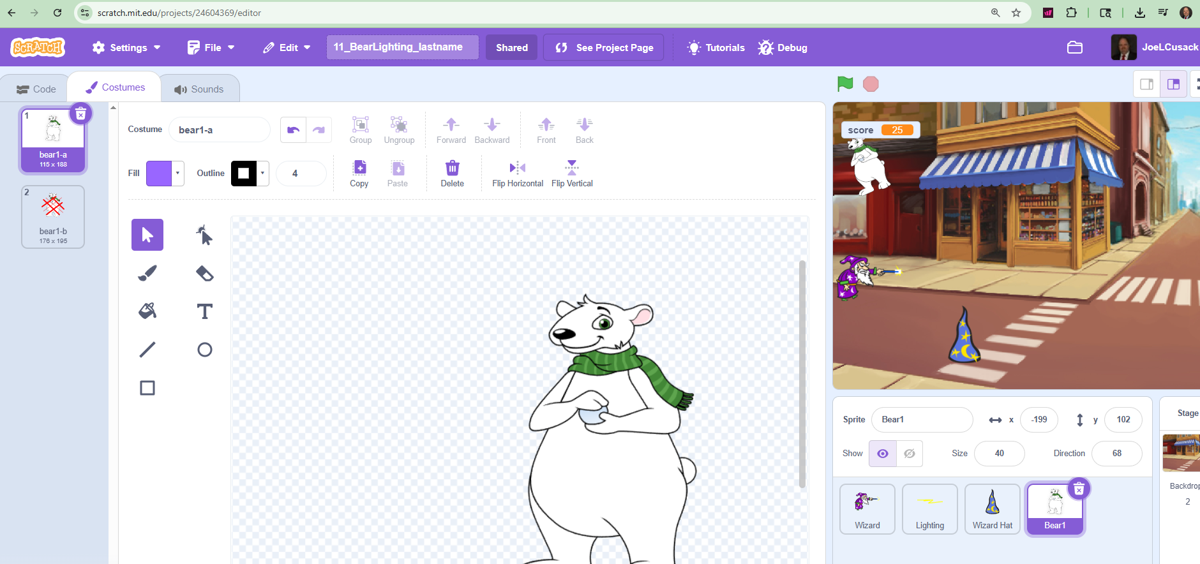Click See Project Page button

[604, 48]
